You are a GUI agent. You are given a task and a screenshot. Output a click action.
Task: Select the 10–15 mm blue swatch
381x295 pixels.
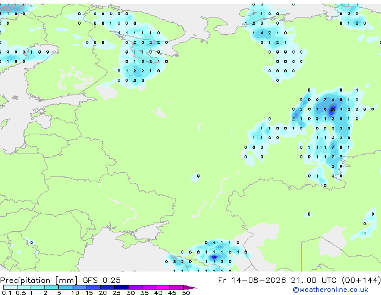80,287
